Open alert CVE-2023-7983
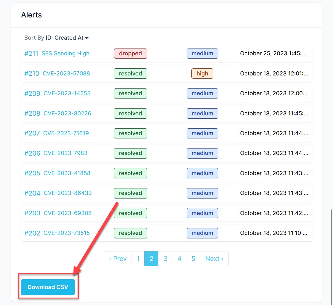 tap(65, 153)
